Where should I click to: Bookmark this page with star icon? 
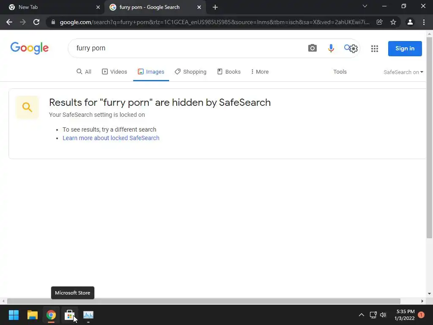pyautogui.click(x=393, y=22)
